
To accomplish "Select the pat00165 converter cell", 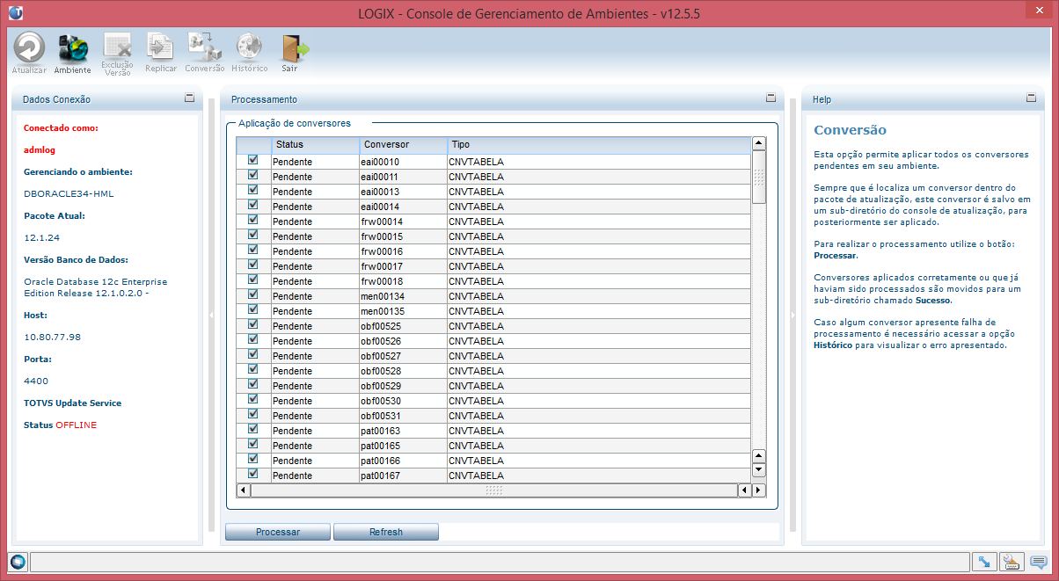I will pos(403,446).
